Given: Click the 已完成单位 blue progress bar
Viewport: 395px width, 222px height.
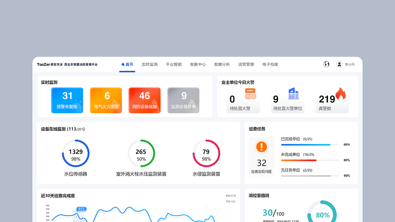Looking at the screenshot, I should coord(310,145).
